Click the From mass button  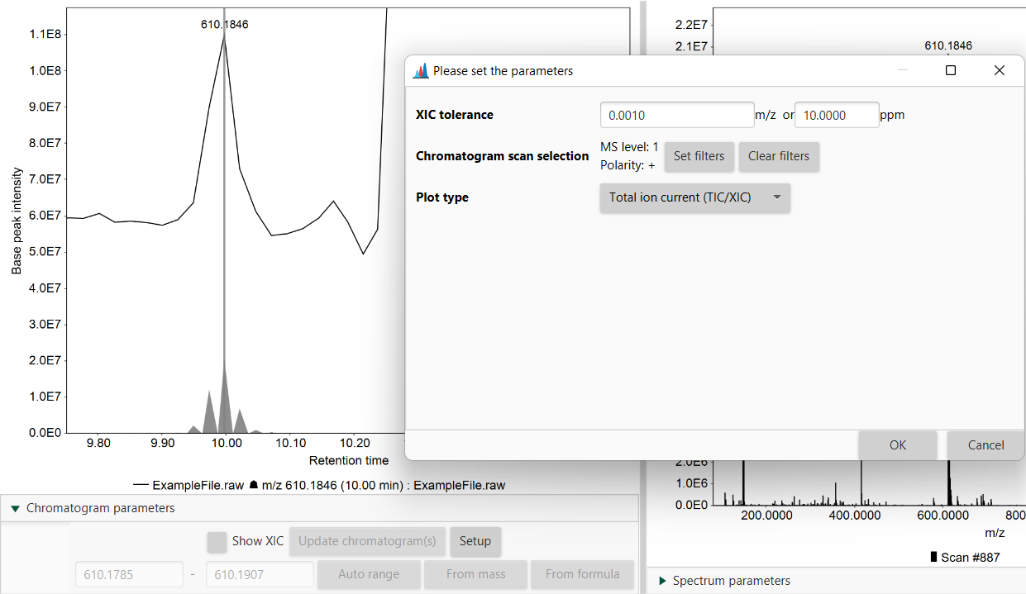[475, 574]
